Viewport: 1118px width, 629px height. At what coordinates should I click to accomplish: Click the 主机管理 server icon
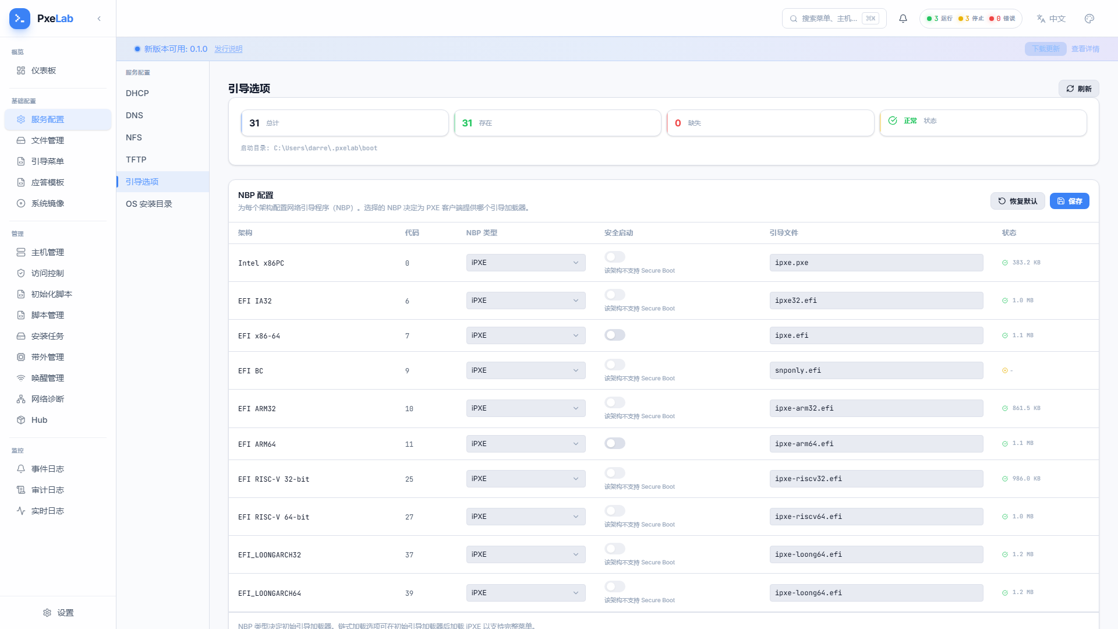[x=21, y=252]
